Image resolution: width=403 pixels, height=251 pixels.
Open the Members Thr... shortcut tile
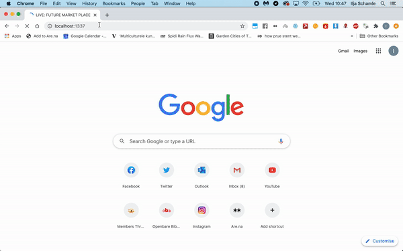(131, 216)
